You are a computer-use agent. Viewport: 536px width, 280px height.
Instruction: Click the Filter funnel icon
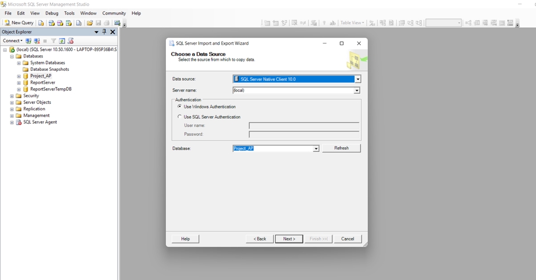tap(54, 41)
